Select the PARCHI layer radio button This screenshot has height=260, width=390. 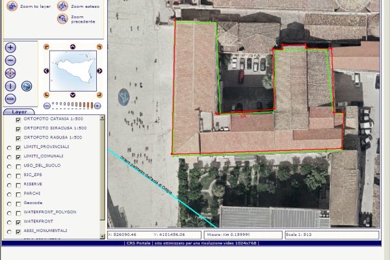[x=8, y=194]
